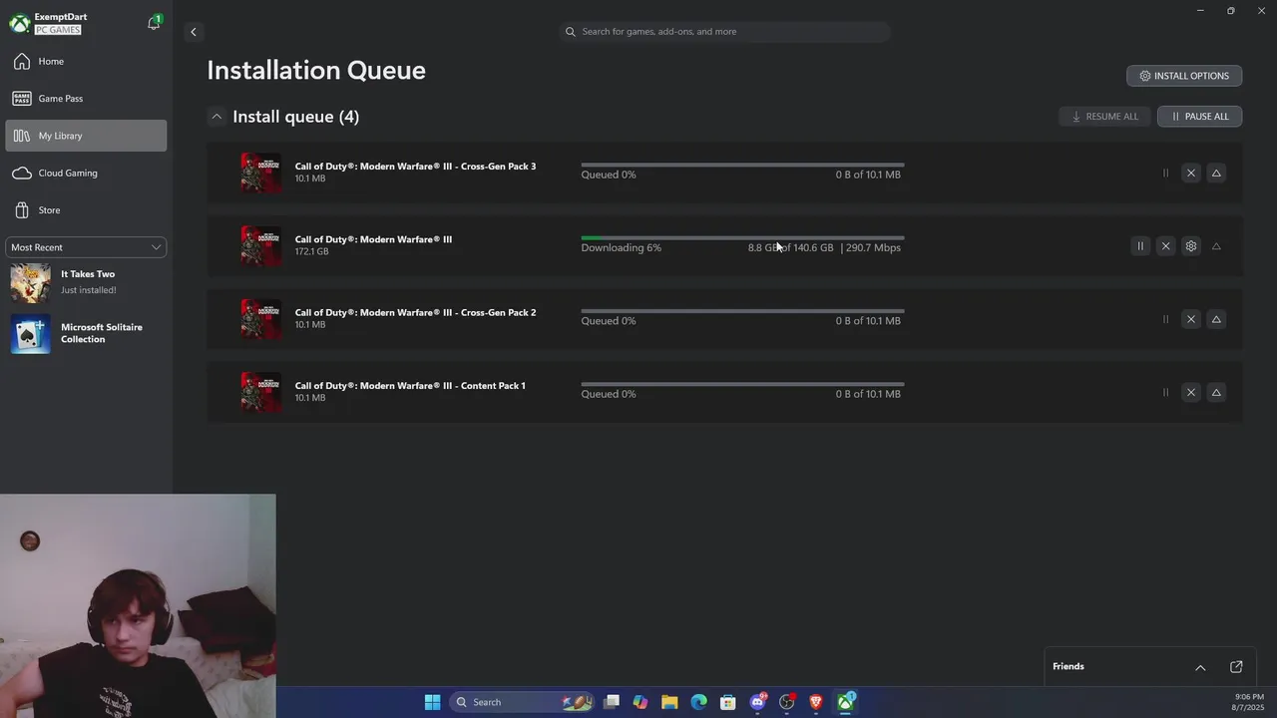This screenshot has height=718, width=1277.
Task: Open settings gear for Modern Warfare III
Action: (1190, 246)
